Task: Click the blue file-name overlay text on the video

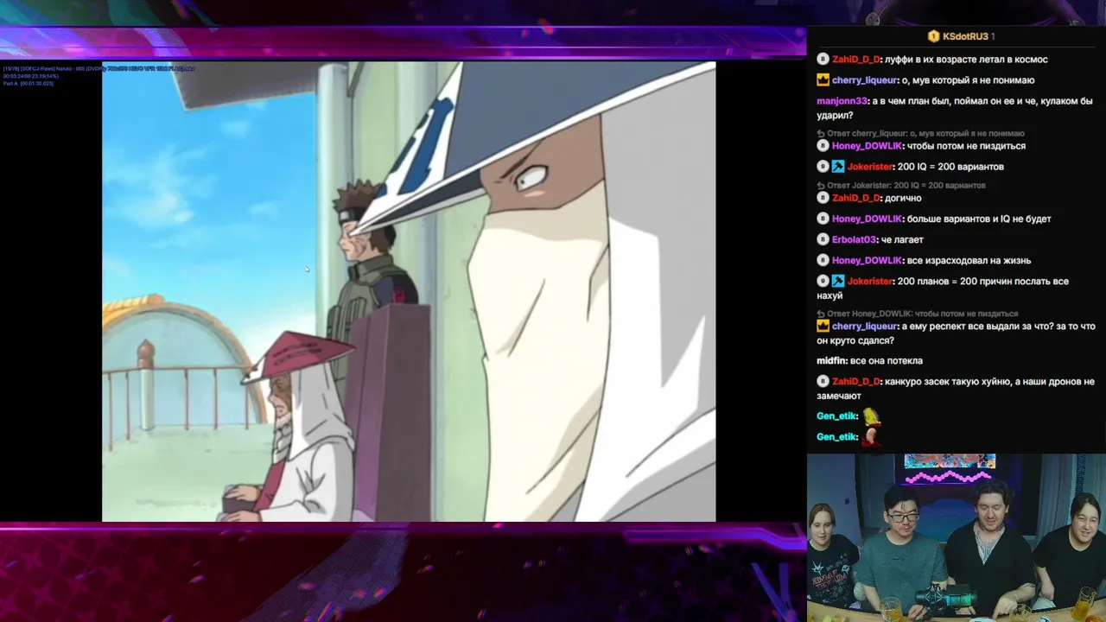Action: coord(99,68)
